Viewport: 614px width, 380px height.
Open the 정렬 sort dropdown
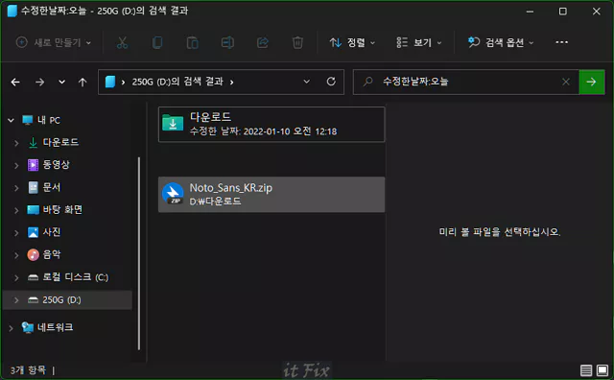tap(352, 42)
